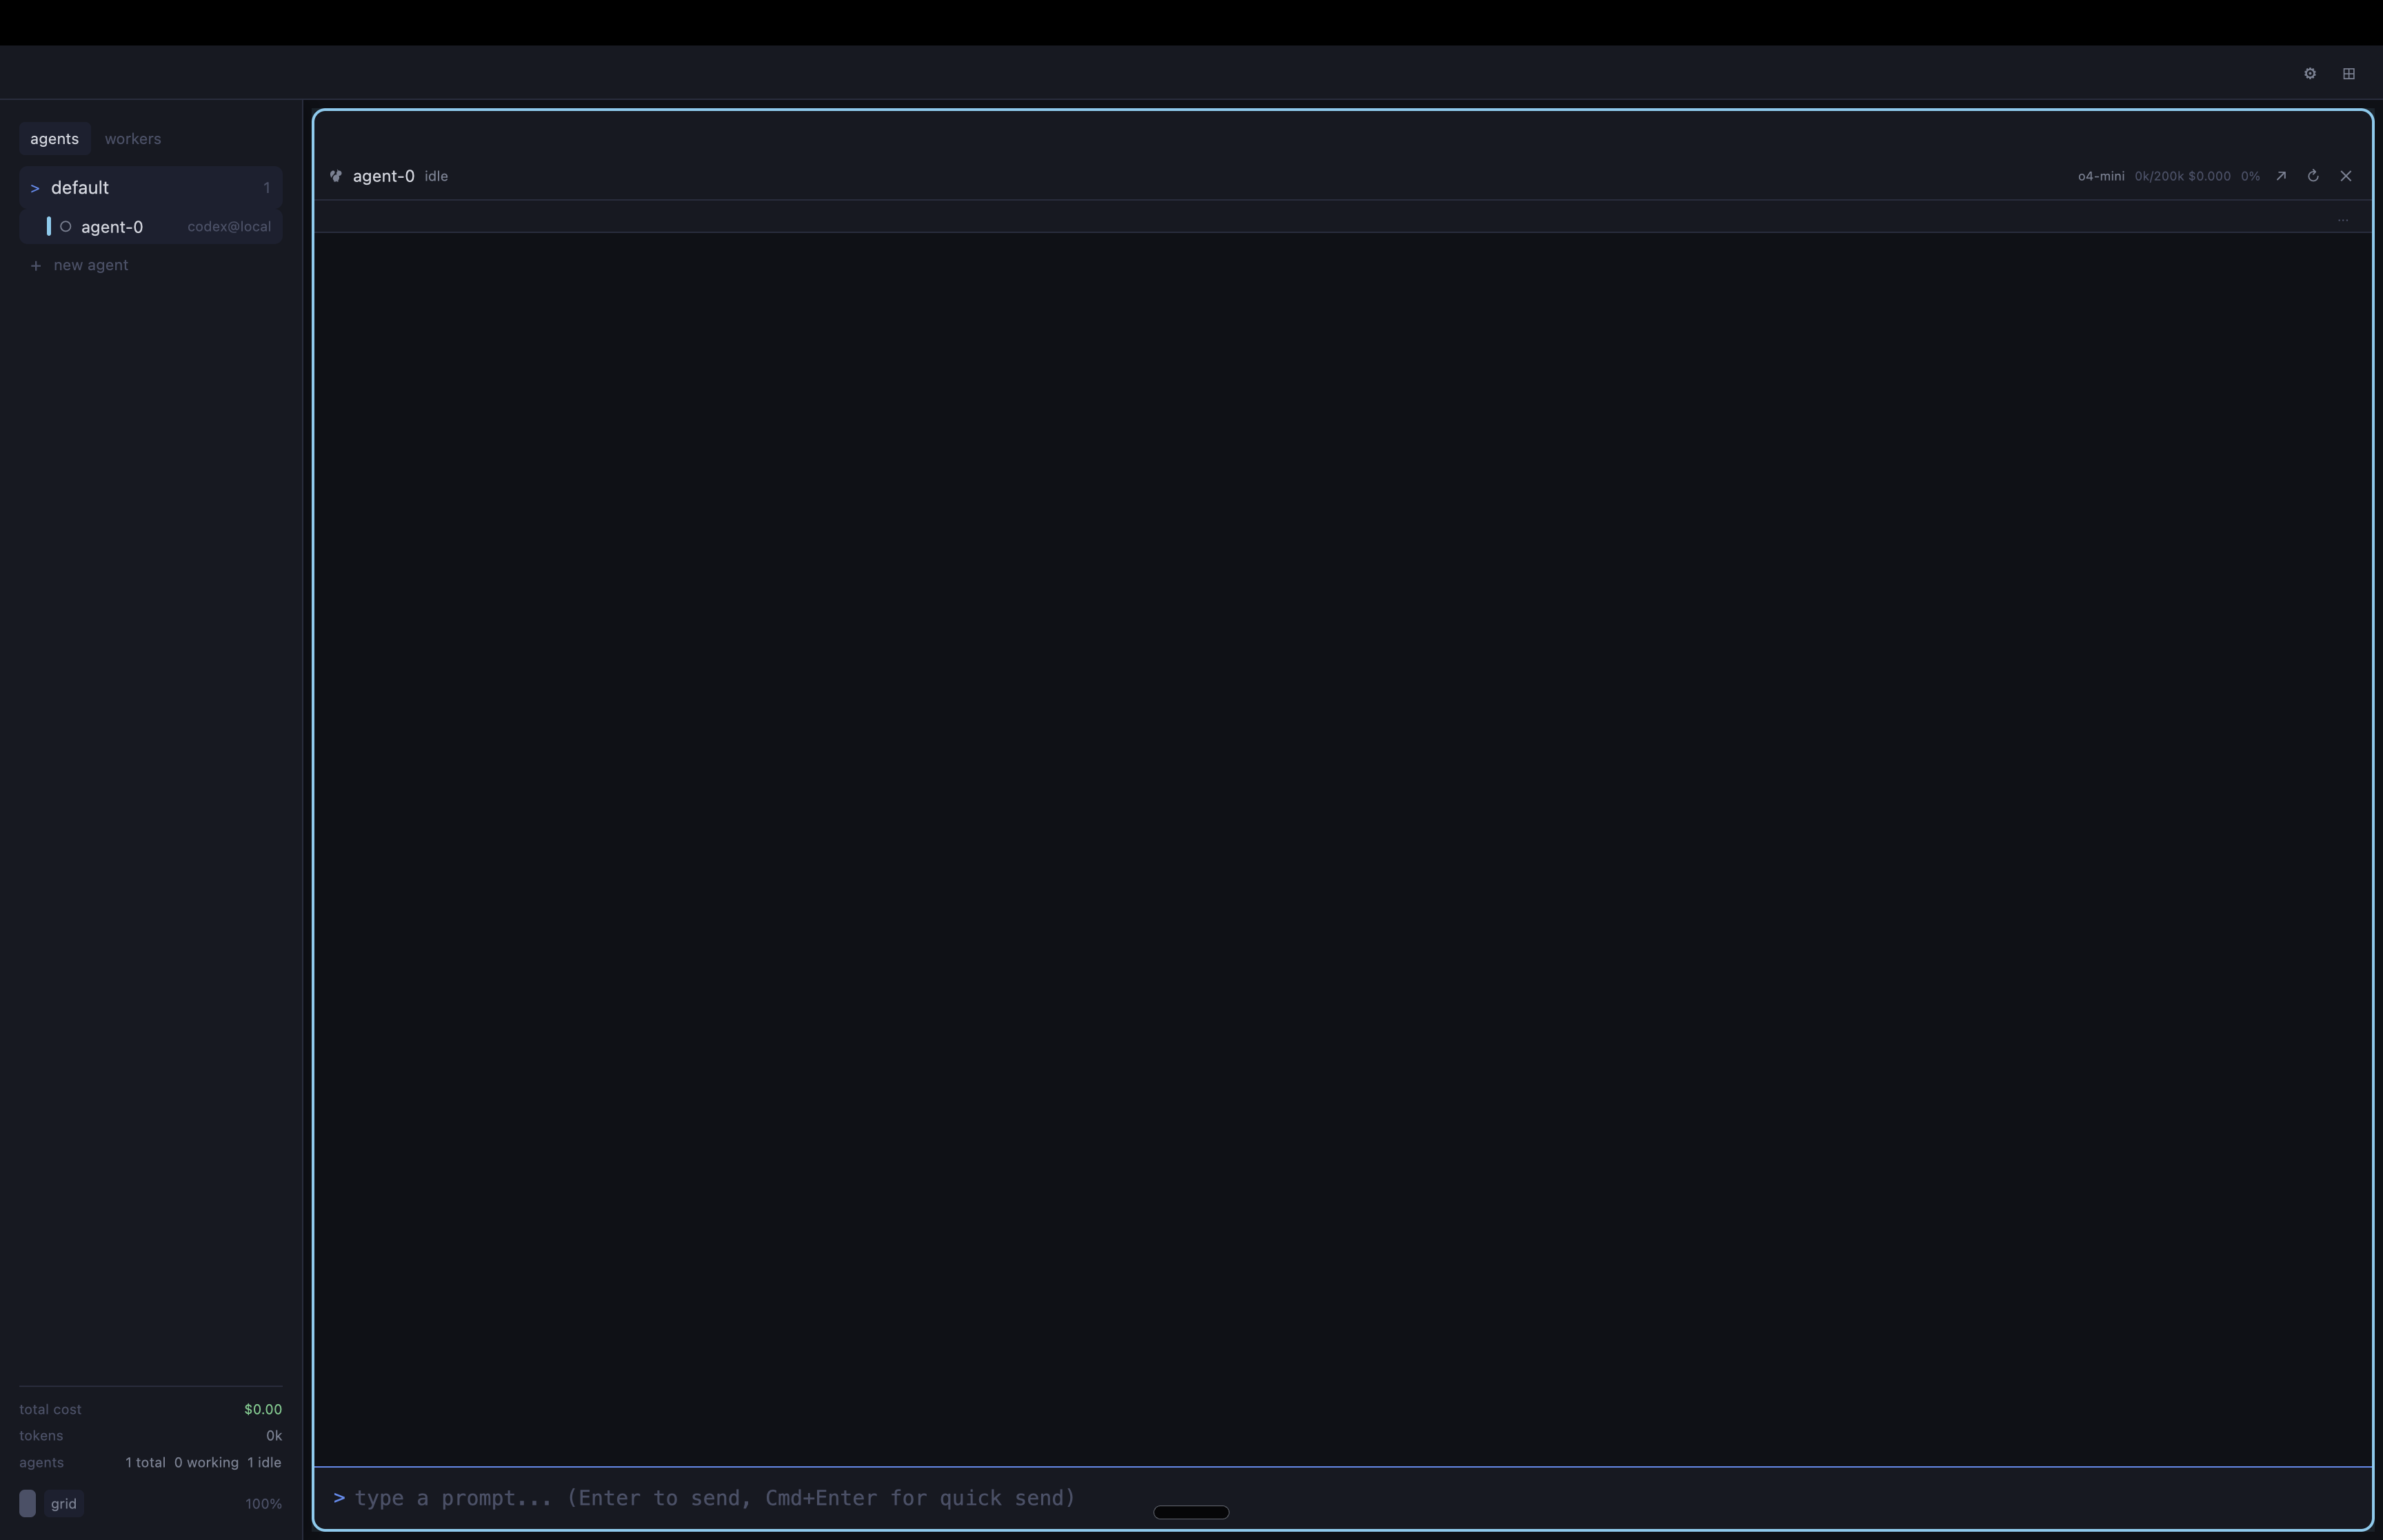Switch to the workers tab

pyautogui.click(x=132, y=138)
